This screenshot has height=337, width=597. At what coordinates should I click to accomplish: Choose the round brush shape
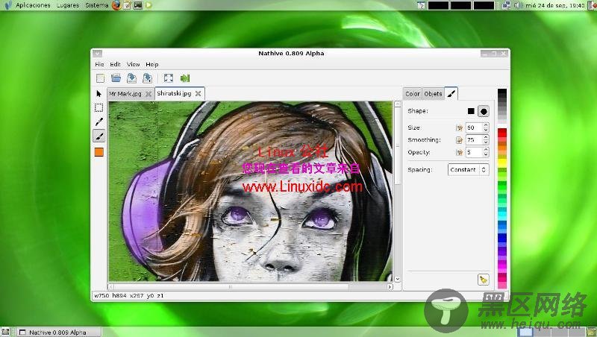484,111
